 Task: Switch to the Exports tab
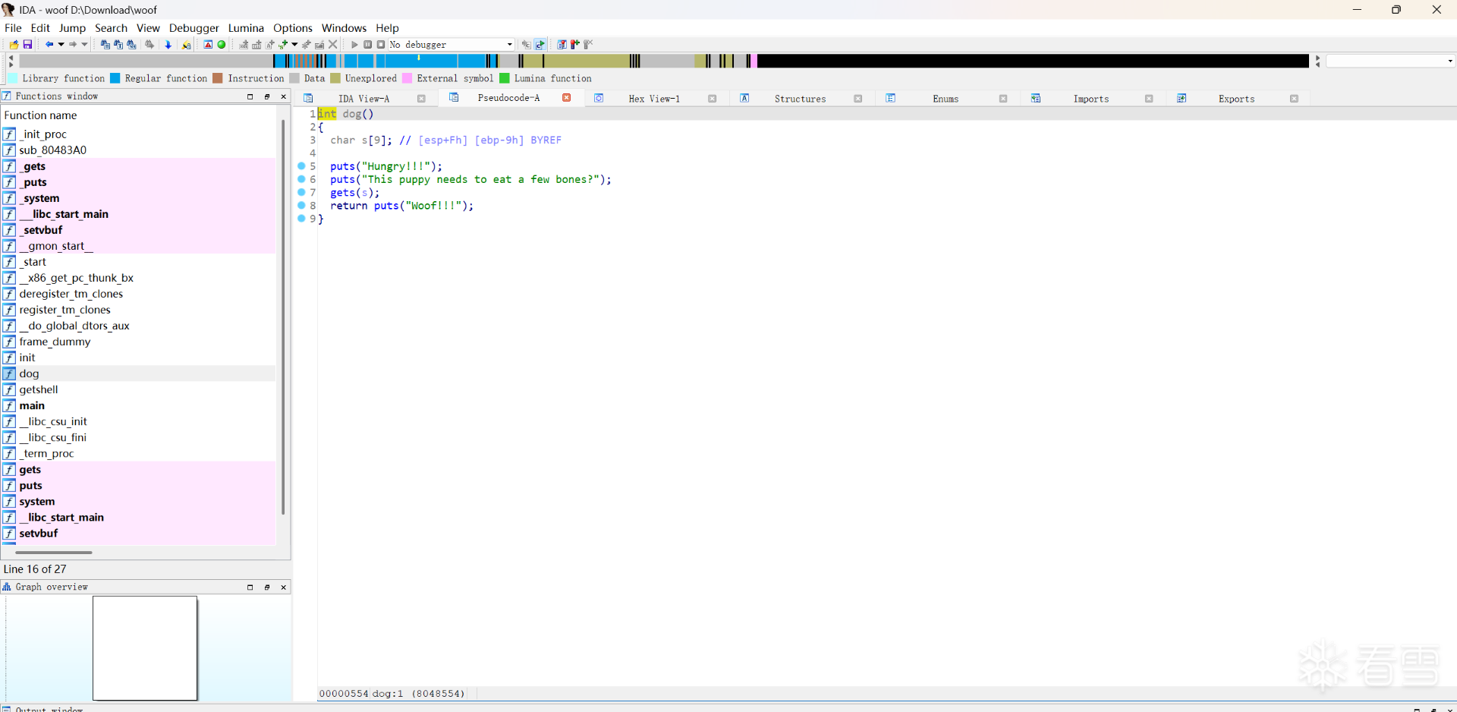[x=1236, y=99]
